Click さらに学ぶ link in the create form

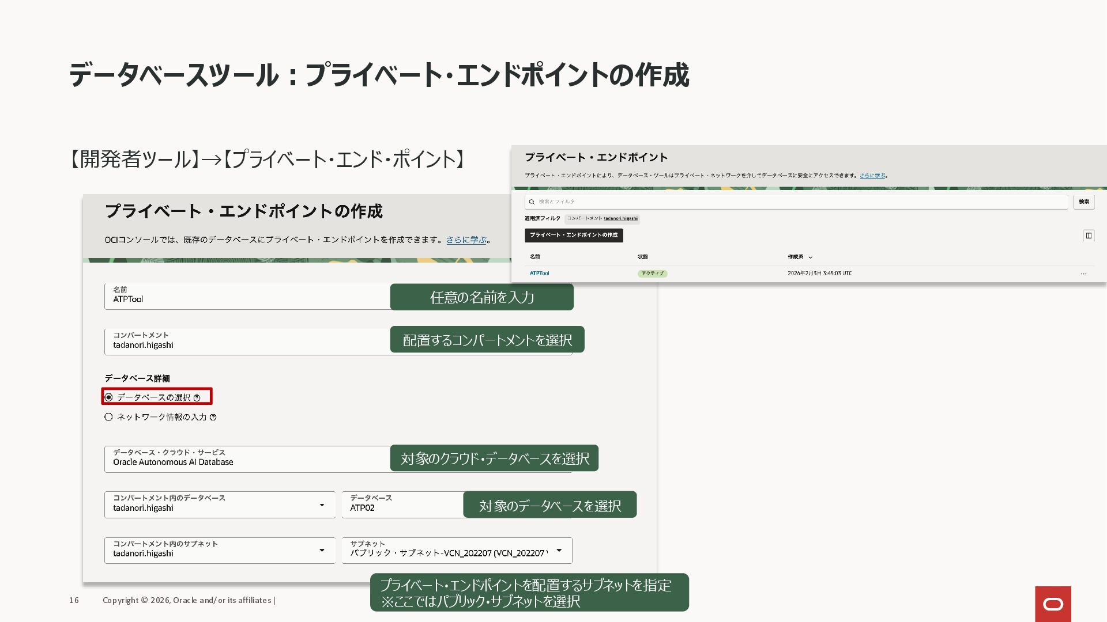coord(466,240)
